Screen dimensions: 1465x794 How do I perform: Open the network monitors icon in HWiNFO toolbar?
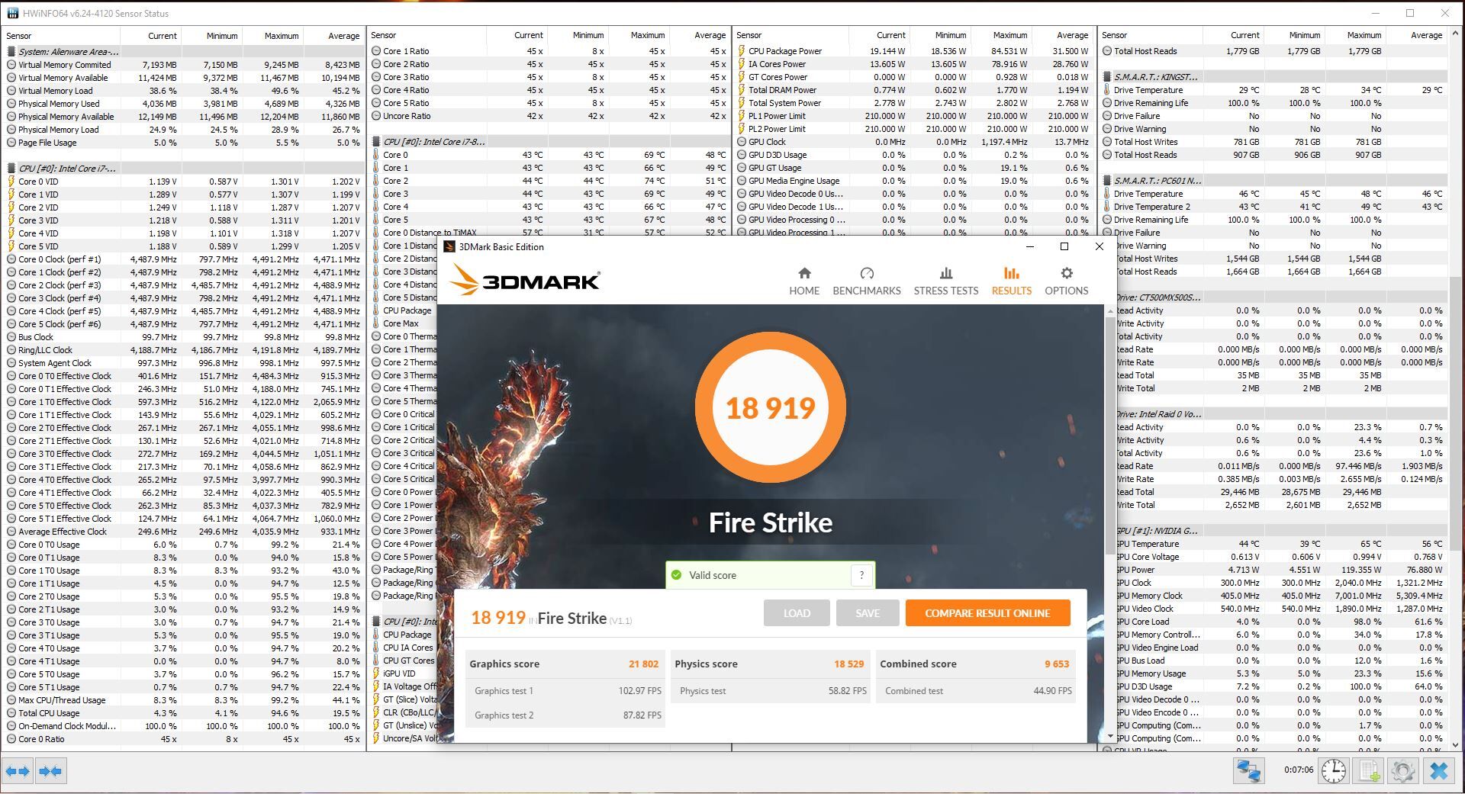[1248, 771]
